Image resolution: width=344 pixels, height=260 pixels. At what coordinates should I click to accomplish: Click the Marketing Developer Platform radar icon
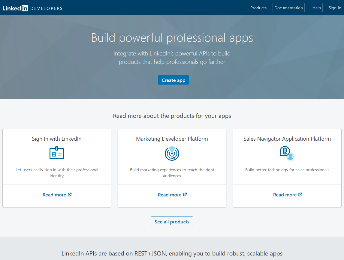(172, 153)
